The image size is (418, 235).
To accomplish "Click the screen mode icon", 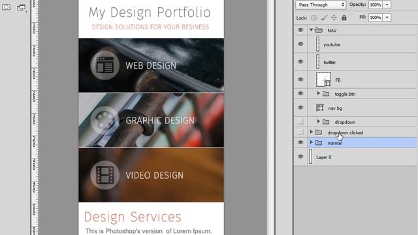I will coord(22,8).
